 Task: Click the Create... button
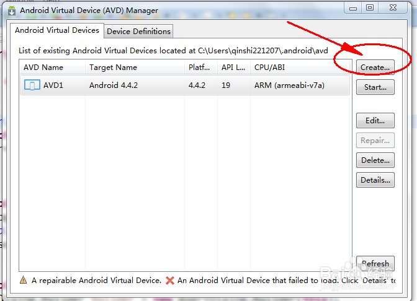point(375,67)
